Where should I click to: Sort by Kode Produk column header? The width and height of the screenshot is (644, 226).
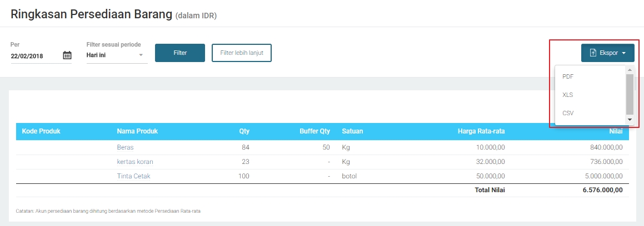pyautogui.click(x=41, y=132)
